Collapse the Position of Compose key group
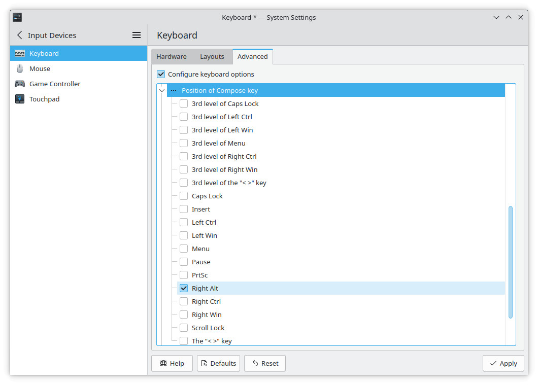The image size is (538, 385). pos(162,90)
